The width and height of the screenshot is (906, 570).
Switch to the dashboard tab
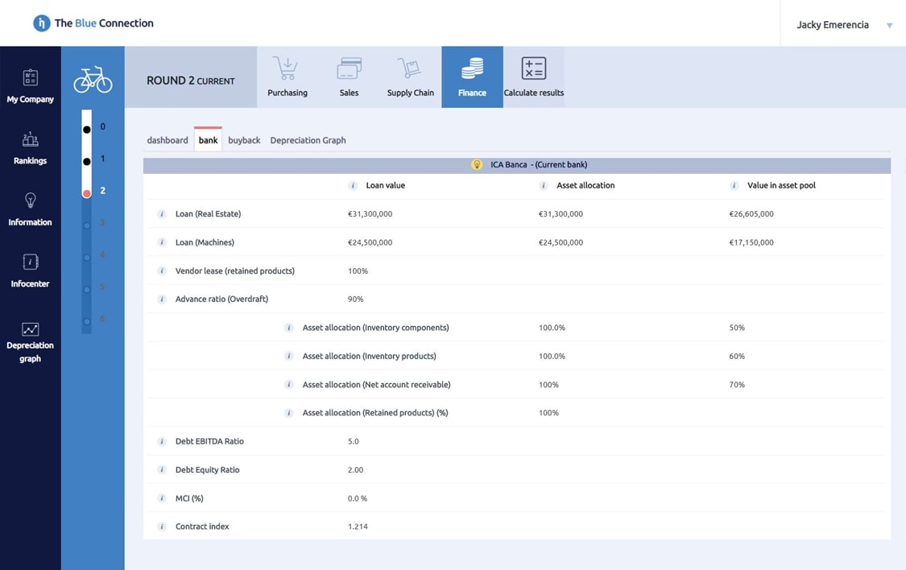[x=168, y=140]
